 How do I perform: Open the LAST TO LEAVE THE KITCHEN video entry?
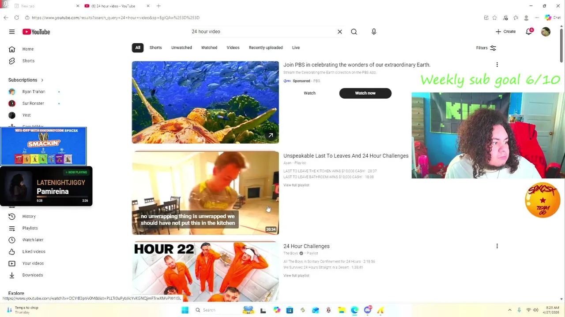[330, 171]
